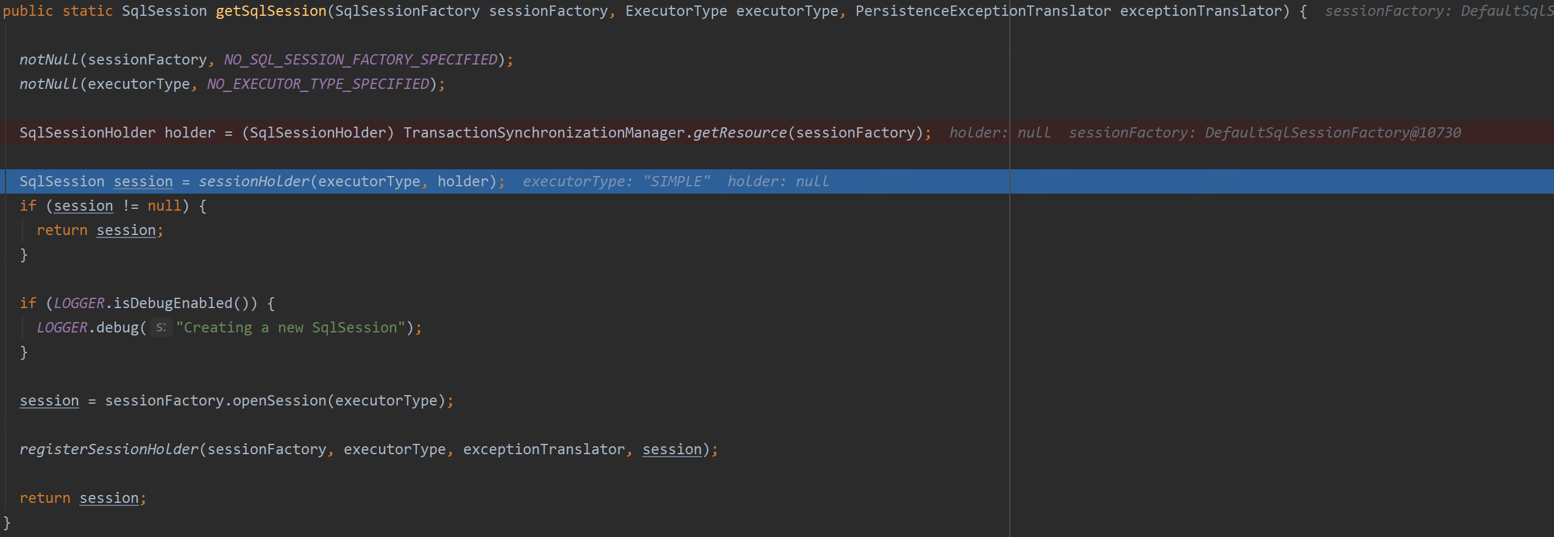The image size is (1554, 537).
Task: Click the "Creating a new SqlSession" string
Action: click(x=291, y=328)
